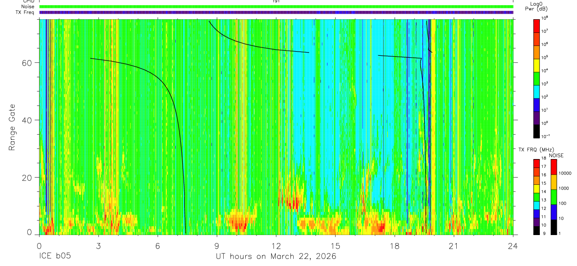Screen dimensions: 577x266
Task: Click the orange segment of NOISE colorbar
Action: point(554,182)
